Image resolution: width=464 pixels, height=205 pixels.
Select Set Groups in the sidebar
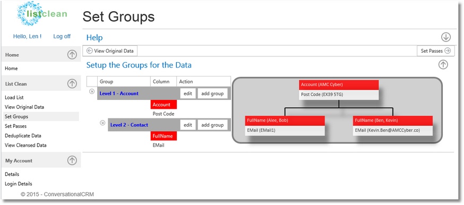(x=41, y=116)
